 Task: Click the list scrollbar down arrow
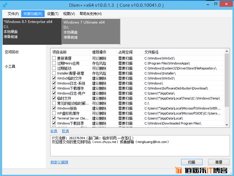pyautogui.click(x=227, y=125)
